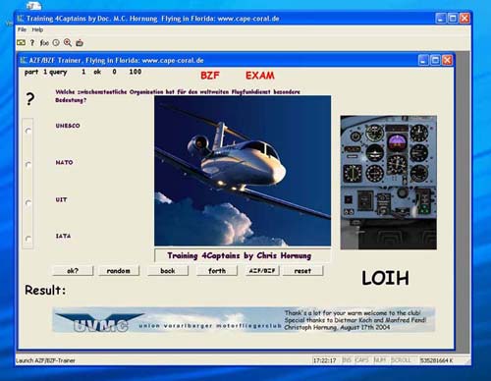
Task: Select the NATO answer radio button
Action: [28, 165]
